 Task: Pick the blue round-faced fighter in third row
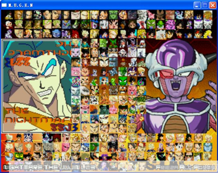[56, 34]
